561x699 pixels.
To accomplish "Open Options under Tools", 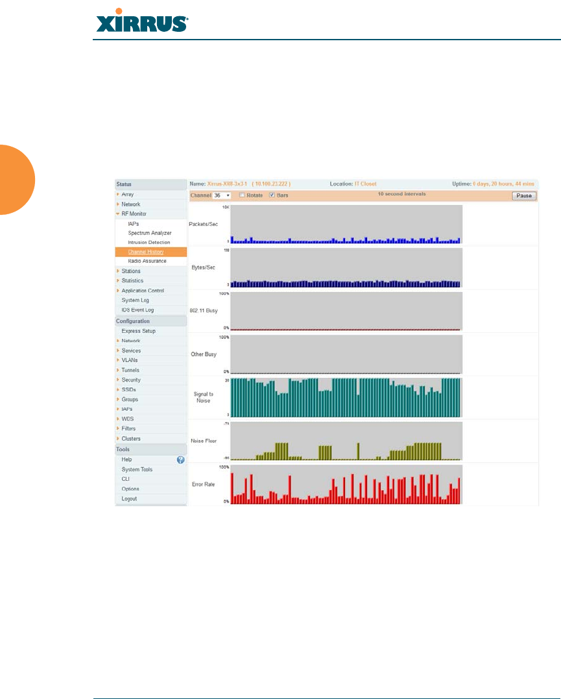I will coord(130,489).
